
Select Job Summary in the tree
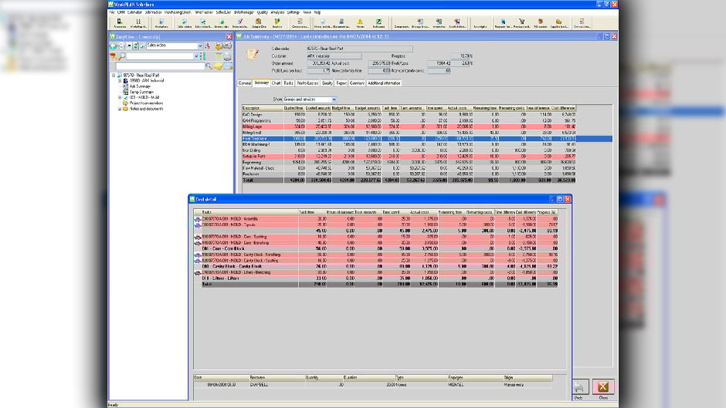141,87
